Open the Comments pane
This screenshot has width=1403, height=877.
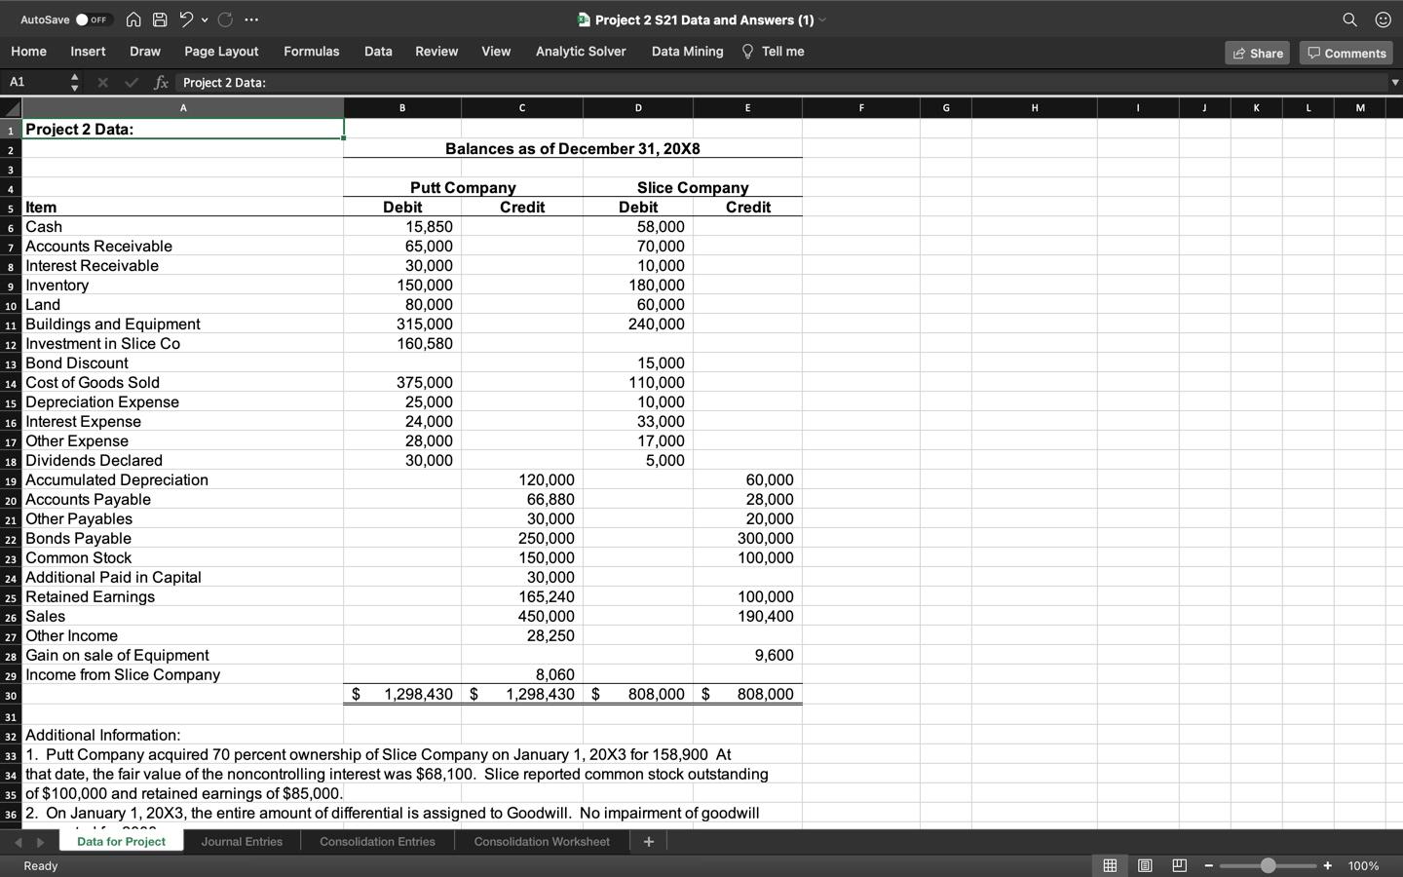tap(1346, 53)
